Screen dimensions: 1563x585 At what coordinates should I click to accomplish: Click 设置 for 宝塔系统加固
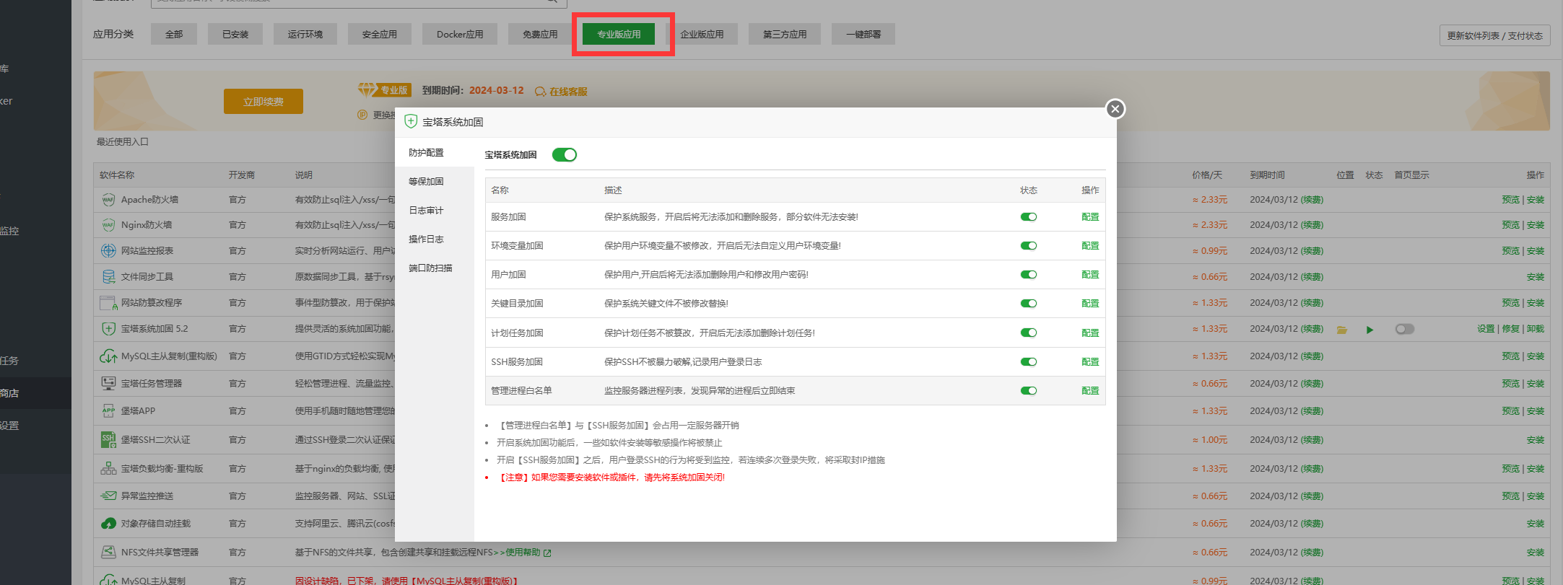(x=1486, y=329)
